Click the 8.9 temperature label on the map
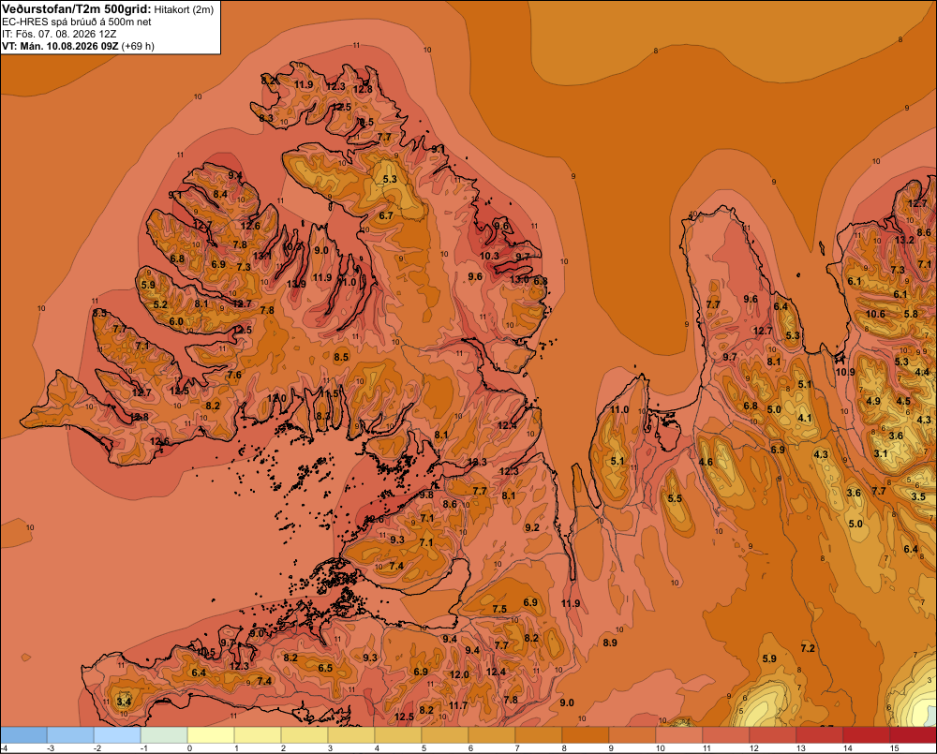The image size is (937, 754). 610,643
